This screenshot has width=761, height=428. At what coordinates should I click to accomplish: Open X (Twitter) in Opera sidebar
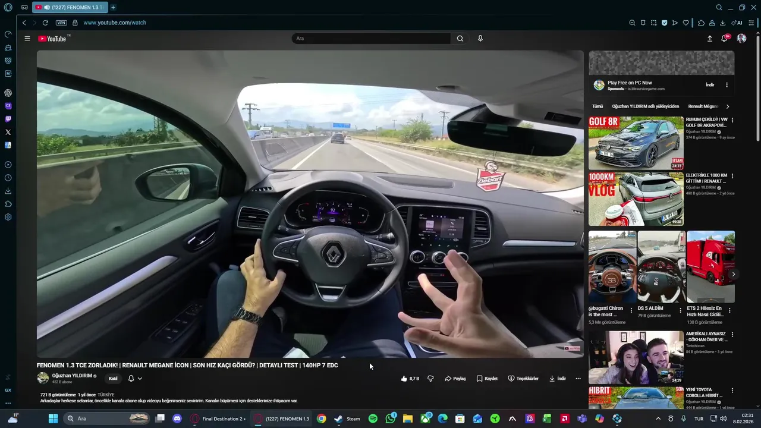tap(8, 132)
